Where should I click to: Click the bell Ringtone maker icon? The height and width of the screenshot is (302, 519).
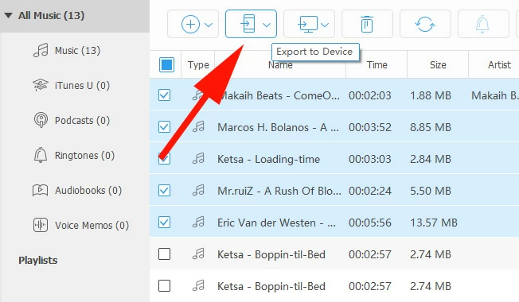click(482, 24)
